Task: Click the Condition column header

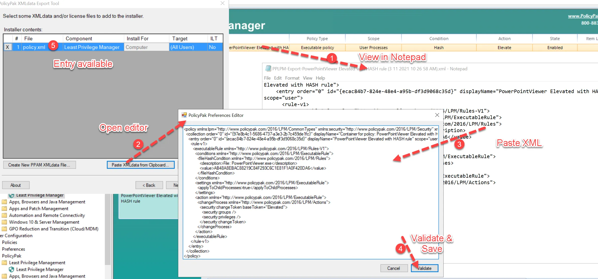Action: pyautogui.click(x=439, y=39)
